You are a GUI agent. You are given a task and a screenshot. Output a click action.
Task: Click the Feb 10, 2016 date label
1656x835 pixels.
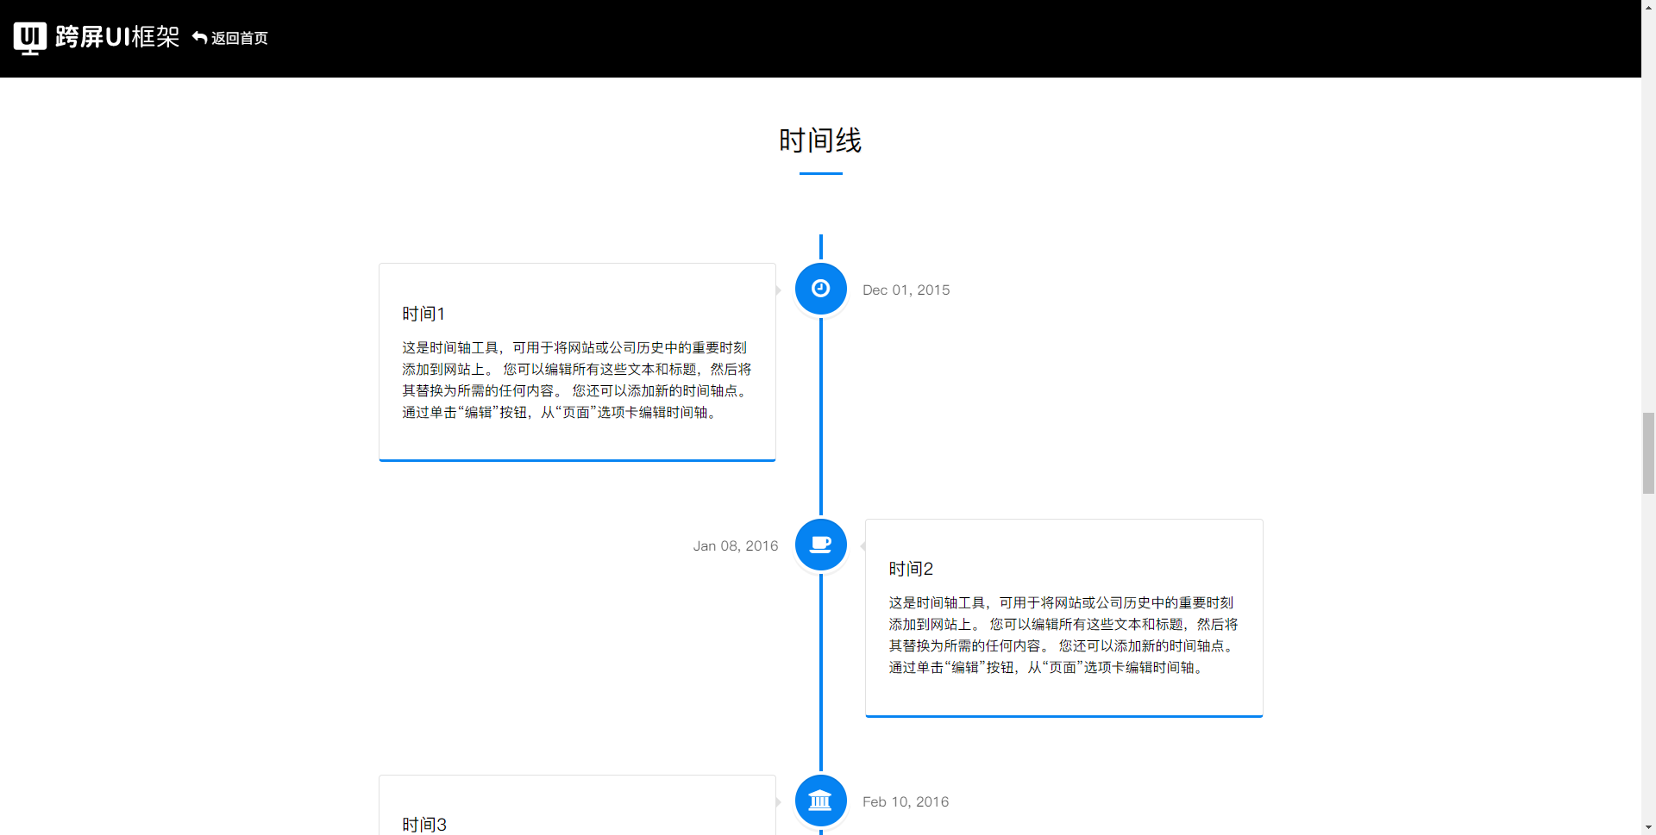point(906,802)
